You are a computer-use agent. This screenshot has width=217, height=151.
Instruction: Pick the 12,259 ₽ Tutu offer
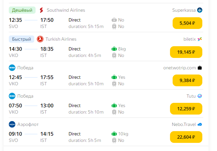click(186, 109)
